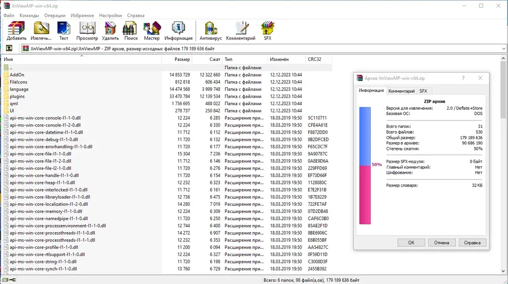Sort by the Имя column header

point(82,59)
